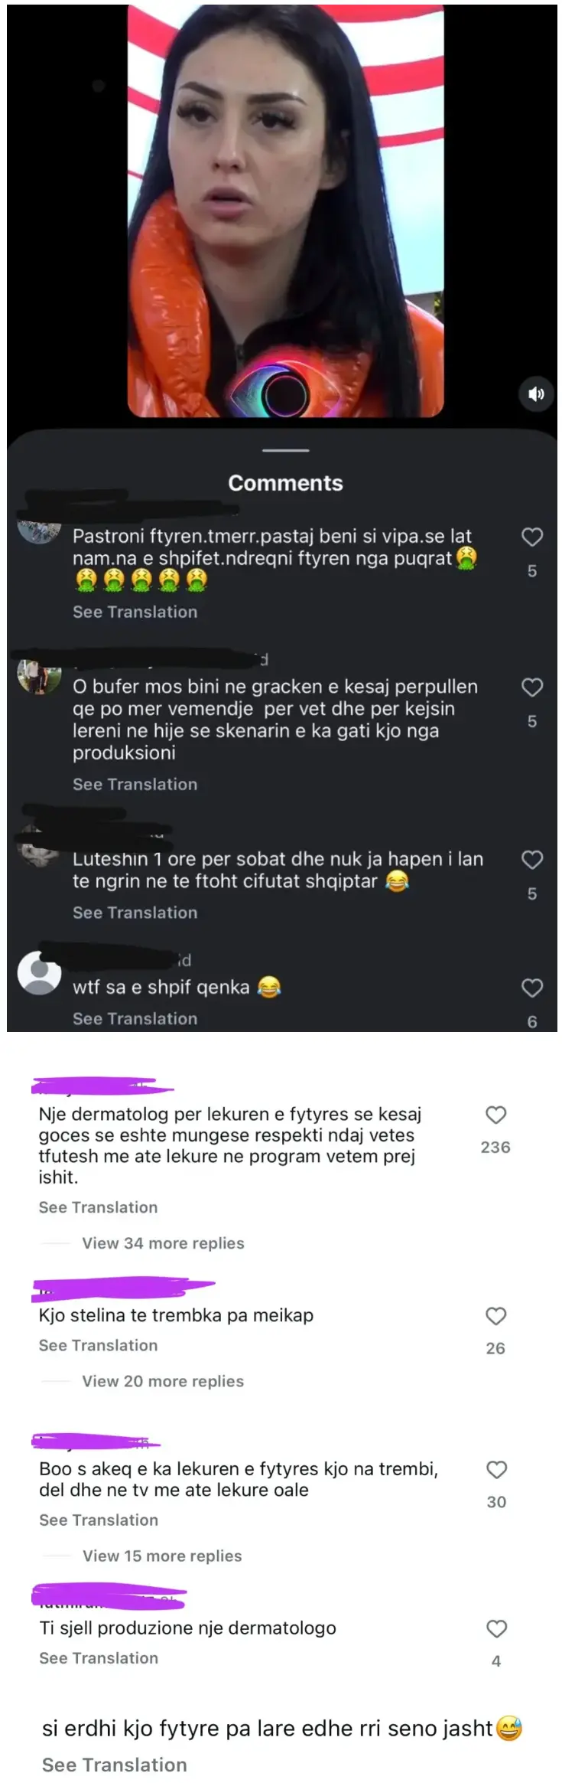Mute the video with the speaker icon
This screenshot has height=1783, width=562.
(536, 394)
